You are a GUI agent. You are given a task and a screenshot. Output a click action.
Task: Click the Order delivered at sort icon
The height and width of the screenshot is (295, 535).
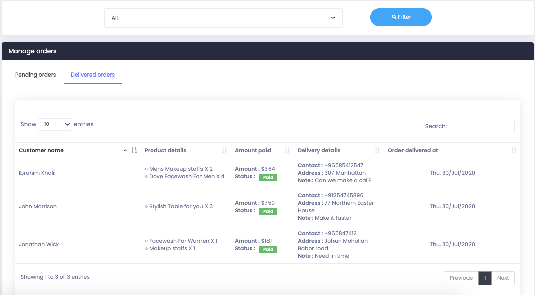513,150
